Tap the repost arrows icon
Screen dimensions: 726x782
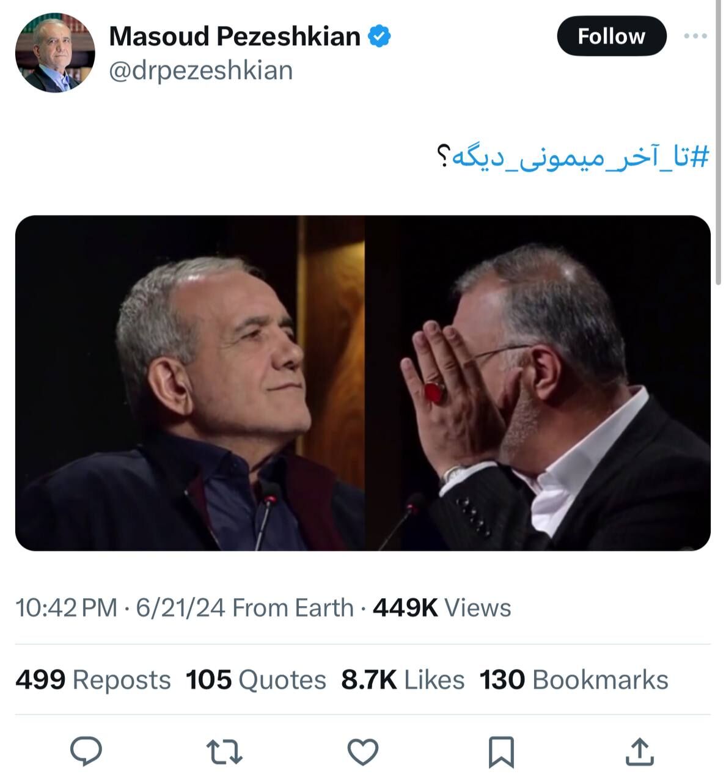click(x=224, y=751)
